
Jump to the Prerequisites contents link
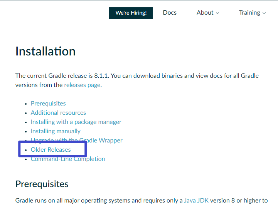pos(48,103)
